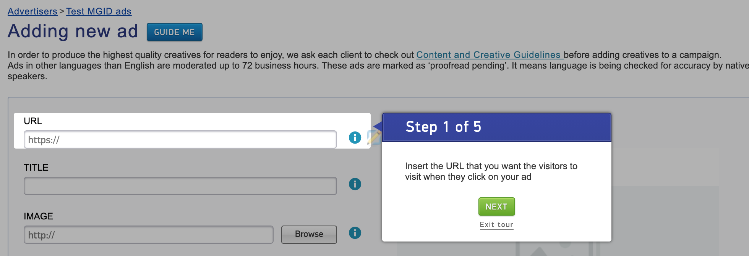Click the pencil edit icon near URL
Image resolution: width=749 pixels, height=256 pixels.
coord(373,138)
